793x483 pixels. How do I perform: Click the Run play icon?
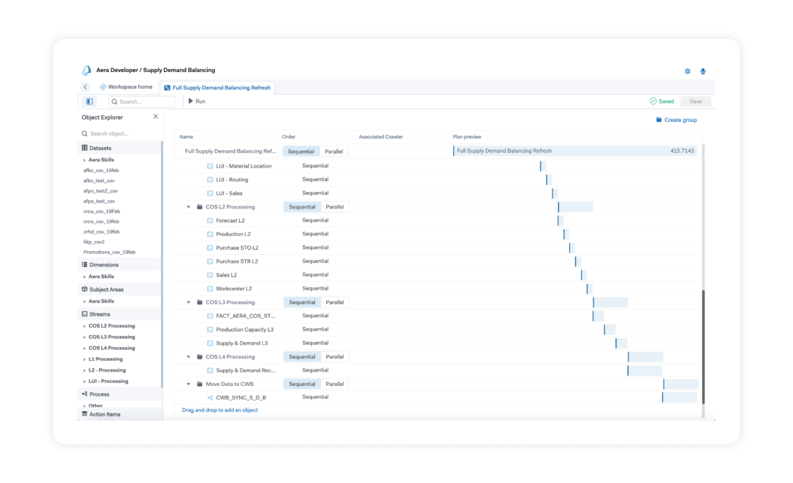pos(191,101)
